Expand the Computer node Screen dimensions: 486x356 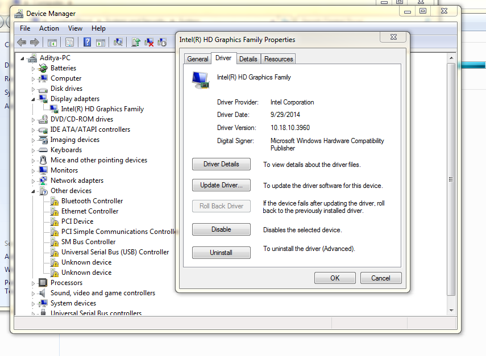click(x=33, y=79)
